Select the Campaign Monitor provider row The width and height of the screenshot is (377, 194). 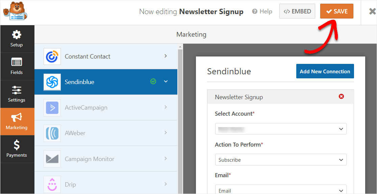[x=106, y=159]
